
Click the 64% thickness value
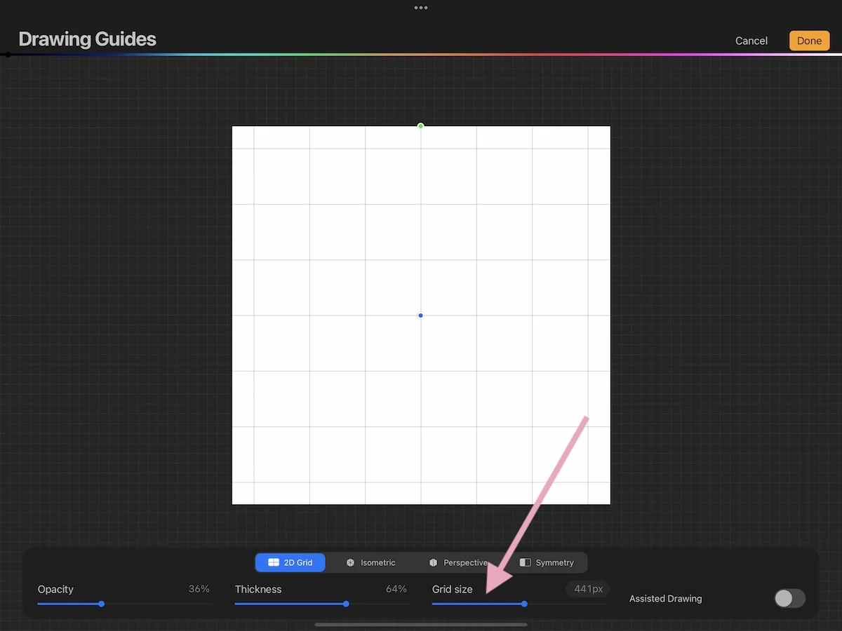point(396,589)
